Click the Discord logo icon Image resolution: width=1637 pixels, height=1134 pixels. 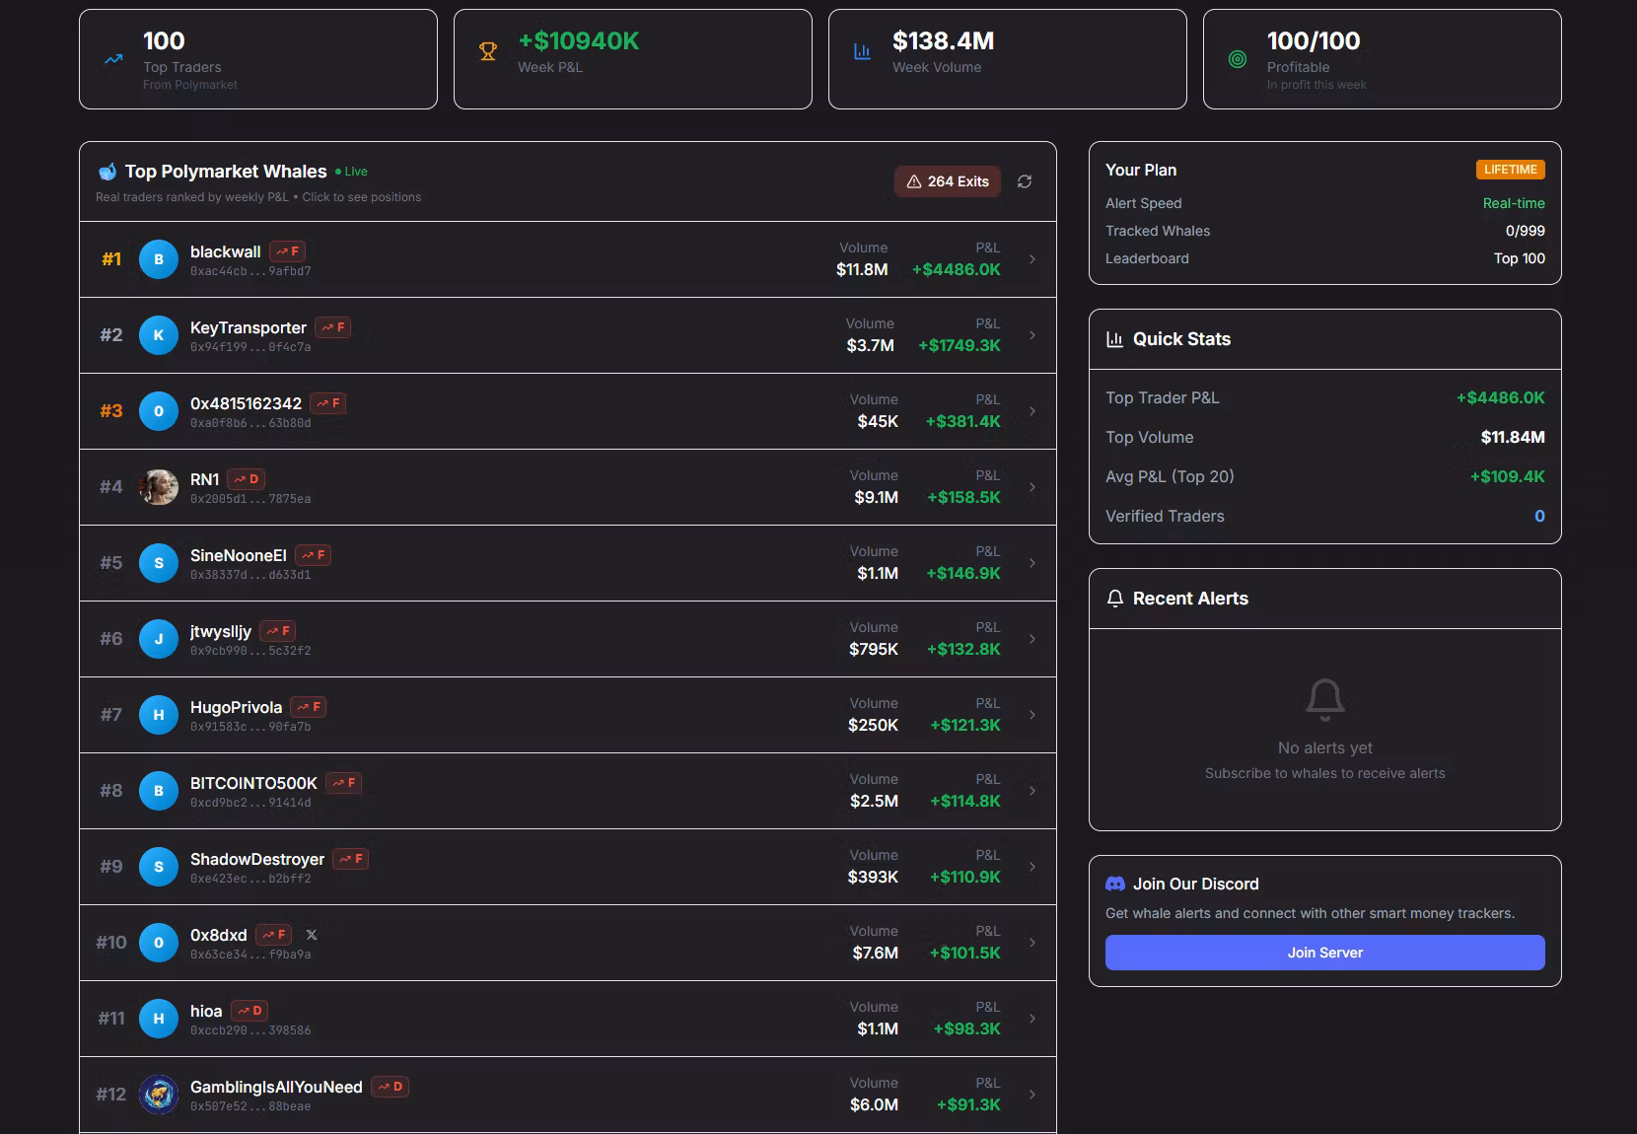click(x=1115, y=885)
